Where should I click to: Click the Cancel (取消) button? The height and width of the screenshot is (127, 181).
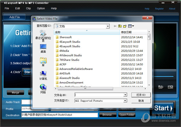pyautogui.click(x=141, y=101)
